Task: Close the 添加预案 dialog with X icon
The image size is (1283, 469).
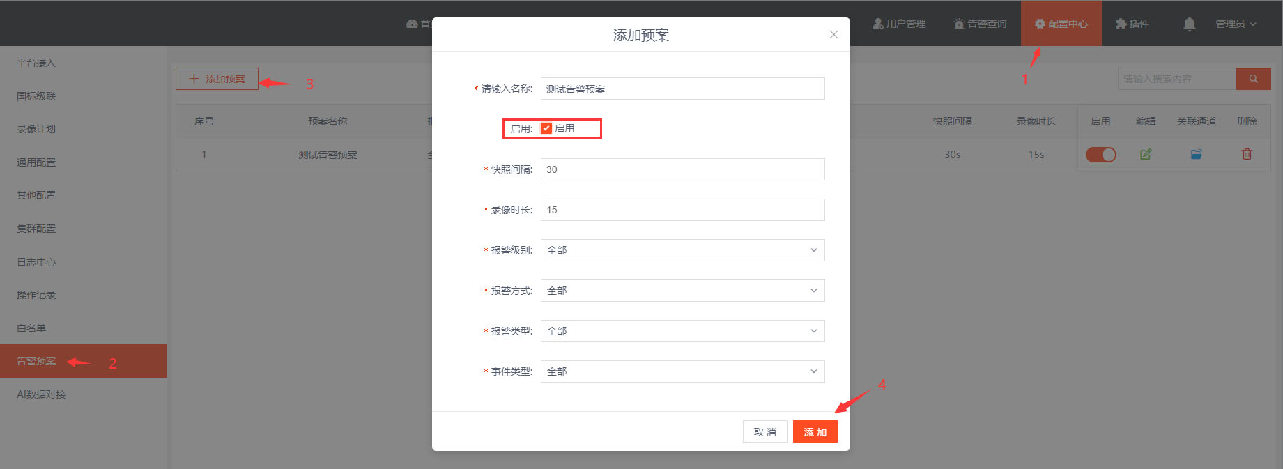Action: 833,34
